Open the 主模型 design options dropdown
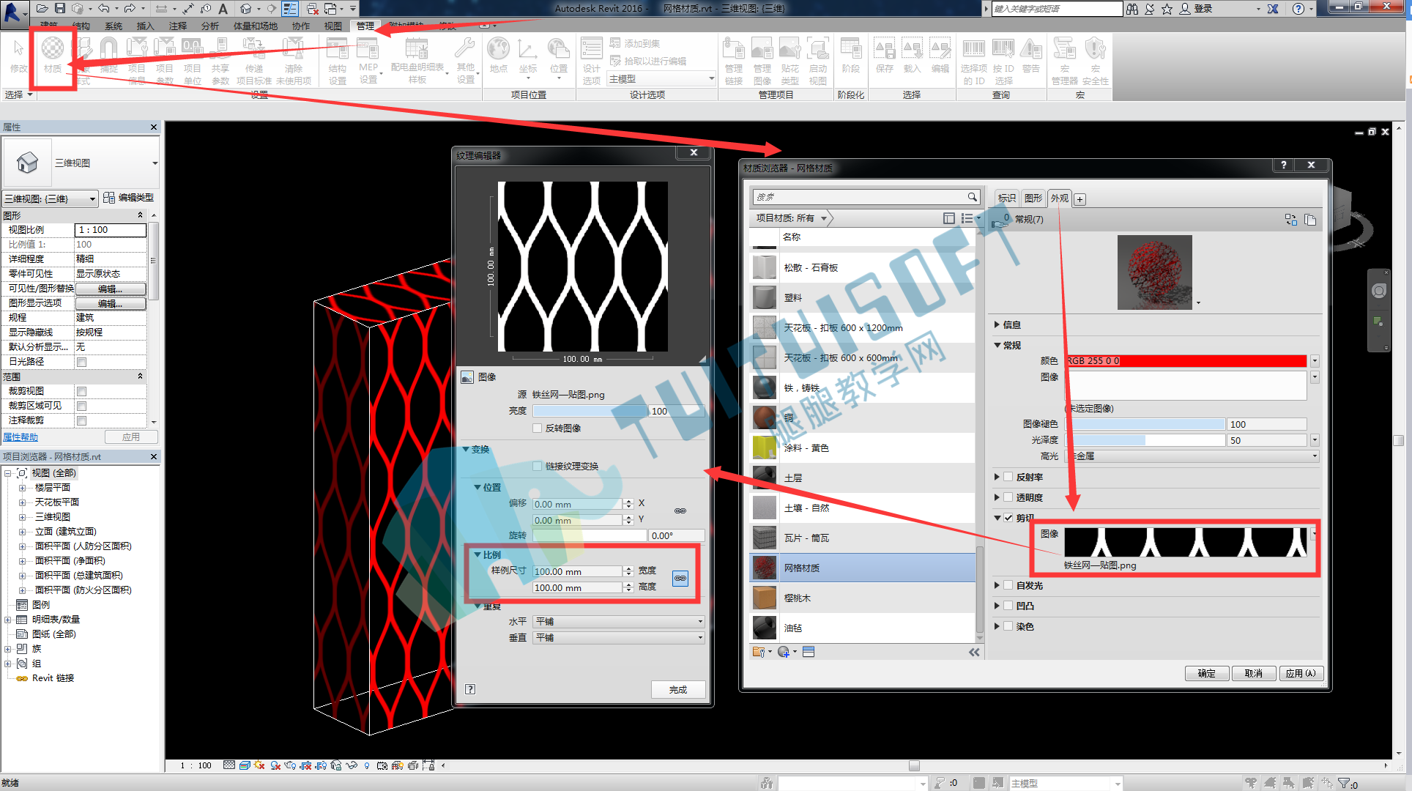This screenshot has width=1412, height=791. [x=661, y=78]
